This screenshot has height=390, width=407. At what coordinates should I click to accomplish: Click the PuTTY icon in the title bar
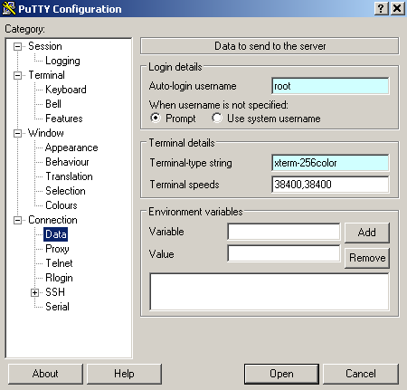tap(9, 8)
